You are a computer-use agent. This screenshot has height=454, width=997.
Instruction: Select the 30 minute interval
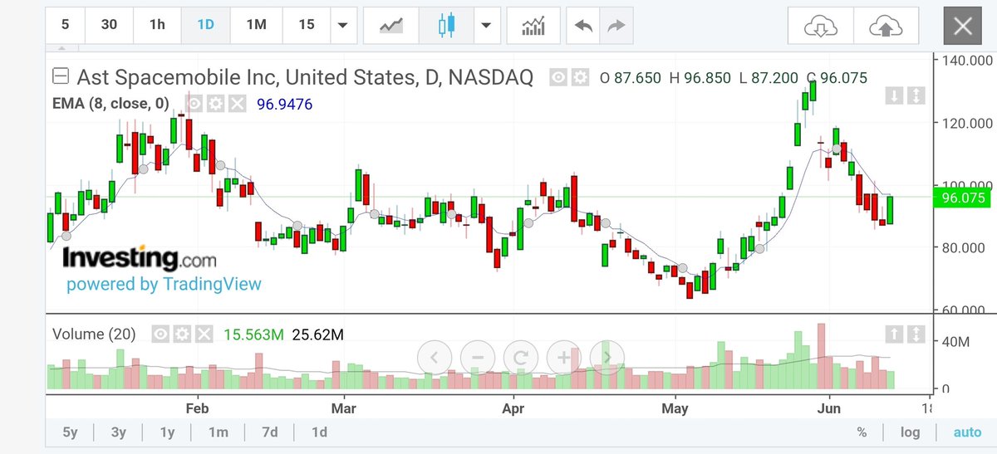click(x=109, y=25)
